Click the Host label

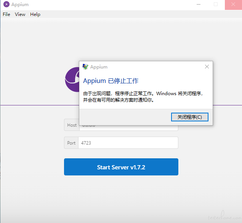pyautogui.click(x=72, y=125)
